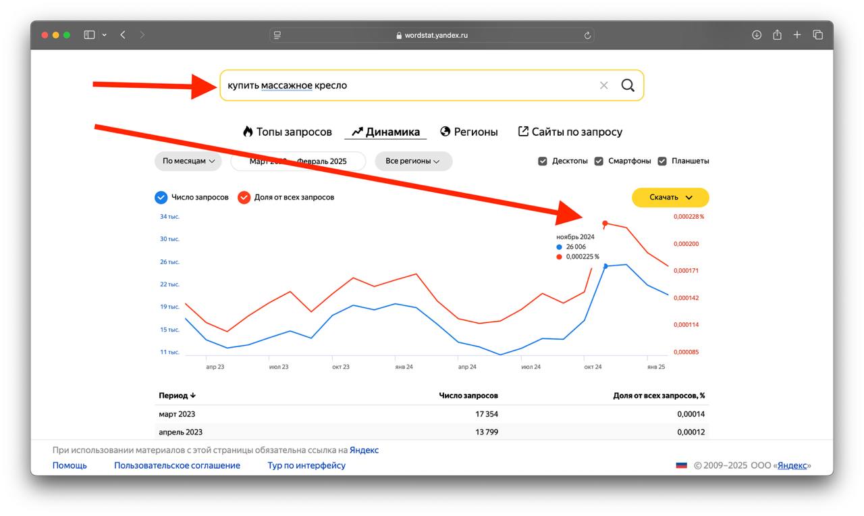Toggle Десктопы checkbox
The width and height of the screenshot is (864, 516).
pos(543,161)
